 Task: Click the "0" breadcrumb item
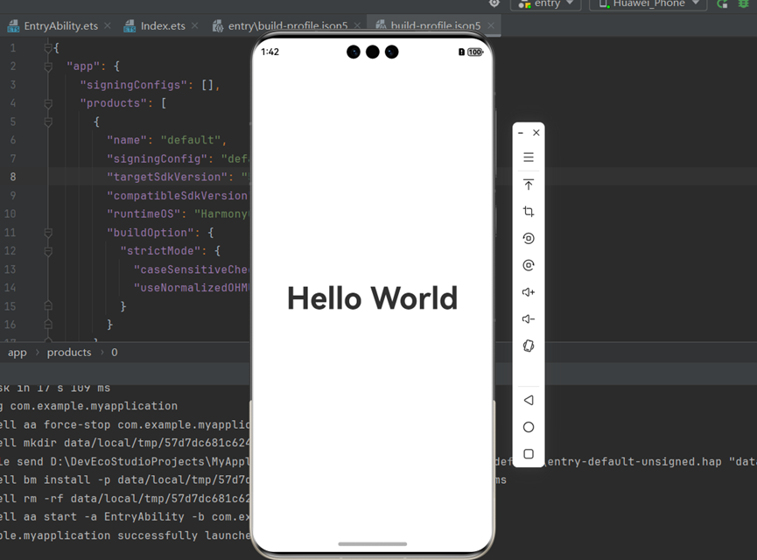point(115,353)
